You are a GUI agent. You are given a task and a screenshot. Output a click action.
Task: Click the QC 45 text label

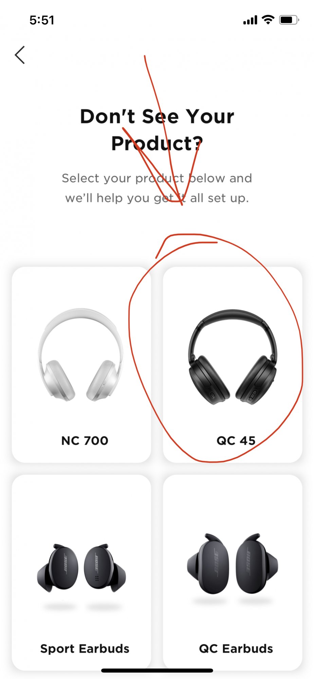(x=236, y=441)
